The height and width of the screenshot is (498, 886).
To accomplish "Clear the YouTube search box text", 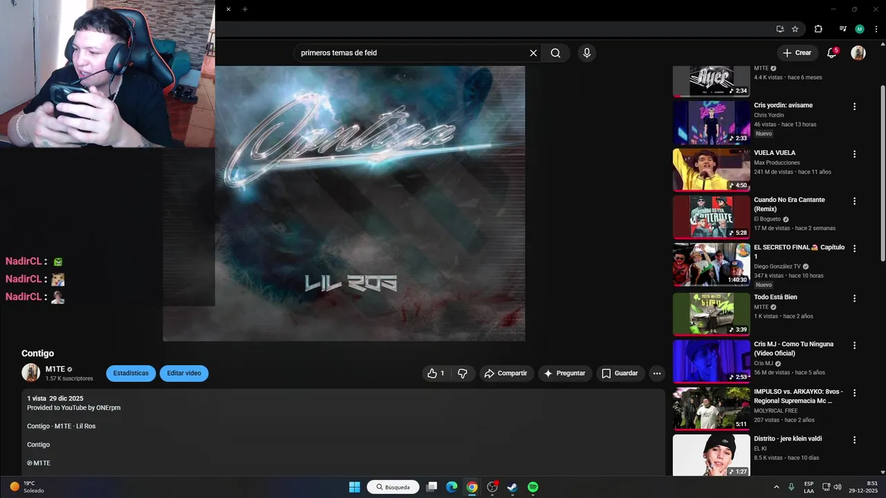I will pyautogui.click(x=533, y=53).
